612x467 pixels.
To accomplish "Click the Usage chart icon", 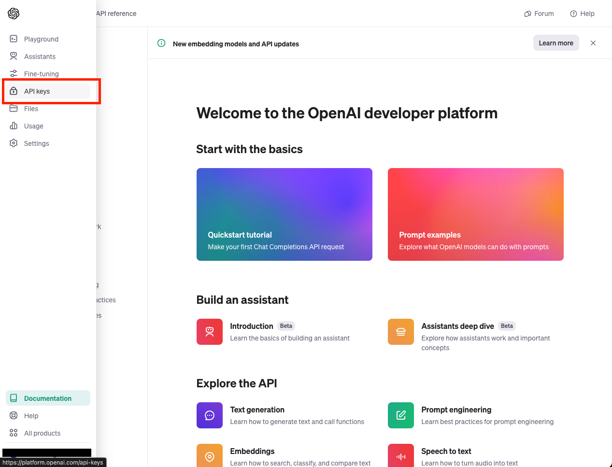I will (14, 126).
